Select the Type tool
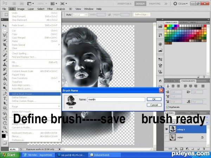Screen dimensions: 211x158 click(5, 98)
